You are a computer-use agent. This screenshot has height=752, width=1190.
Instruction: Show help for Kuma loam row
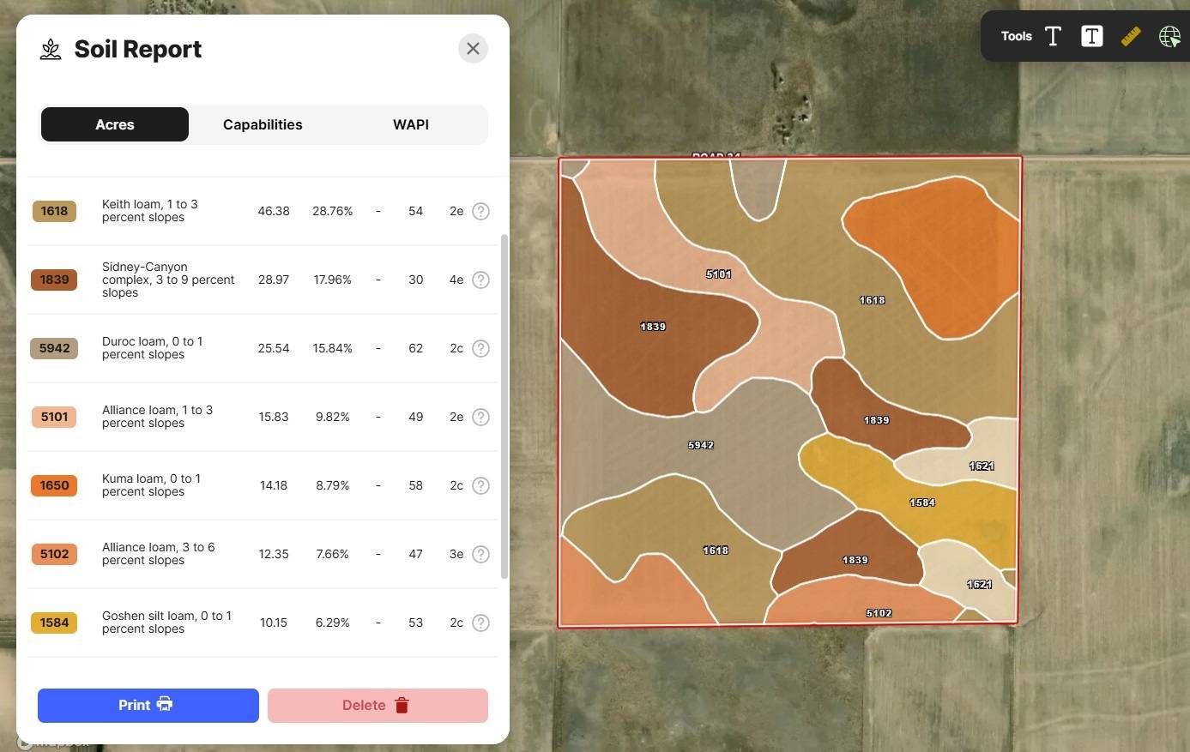(x=481, y=485)
